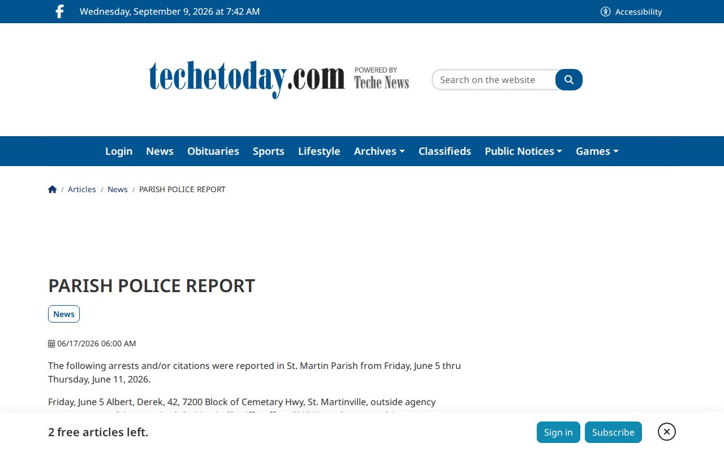Open the Login menu item
This screenshot has height=452, width=724.
point(119,151)
